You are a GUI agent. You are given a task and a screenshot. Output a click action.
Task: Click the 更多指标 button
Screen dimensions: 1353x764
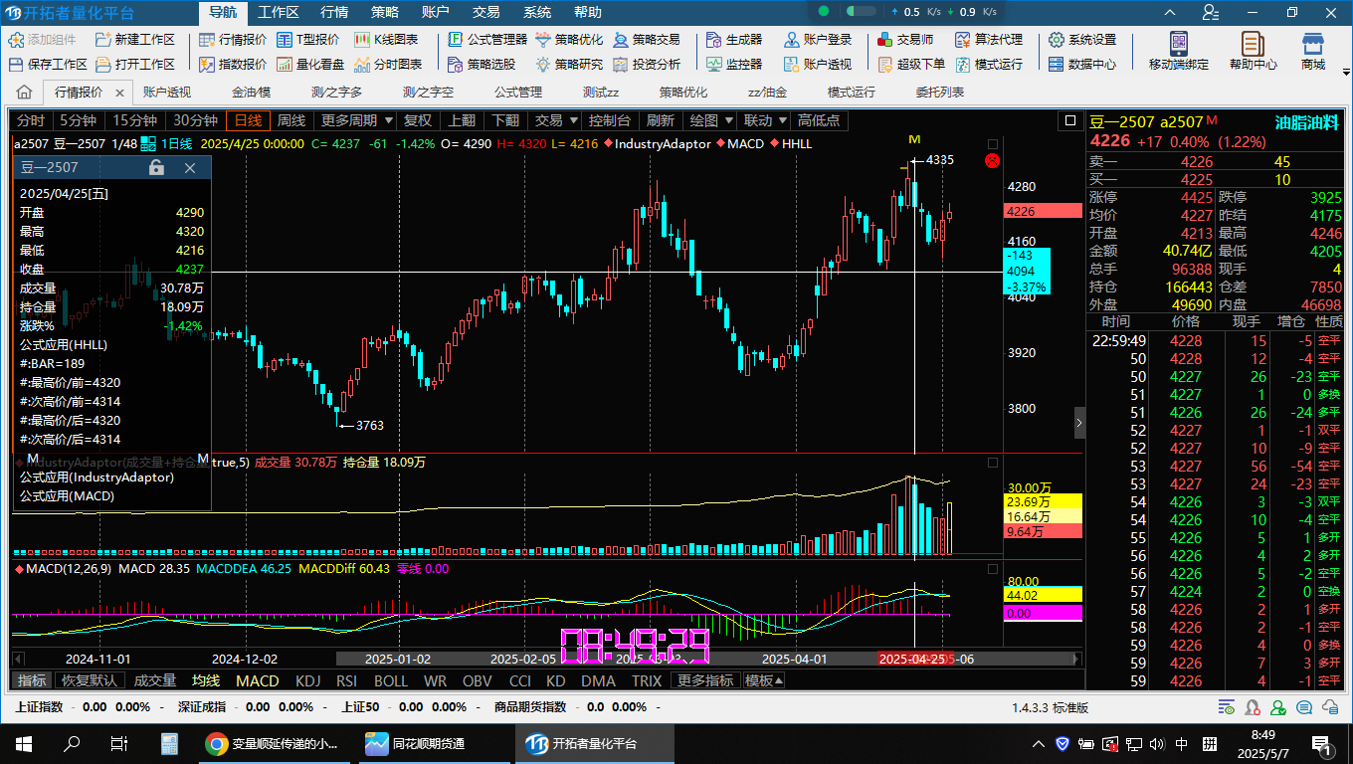[x=705, y=680]
